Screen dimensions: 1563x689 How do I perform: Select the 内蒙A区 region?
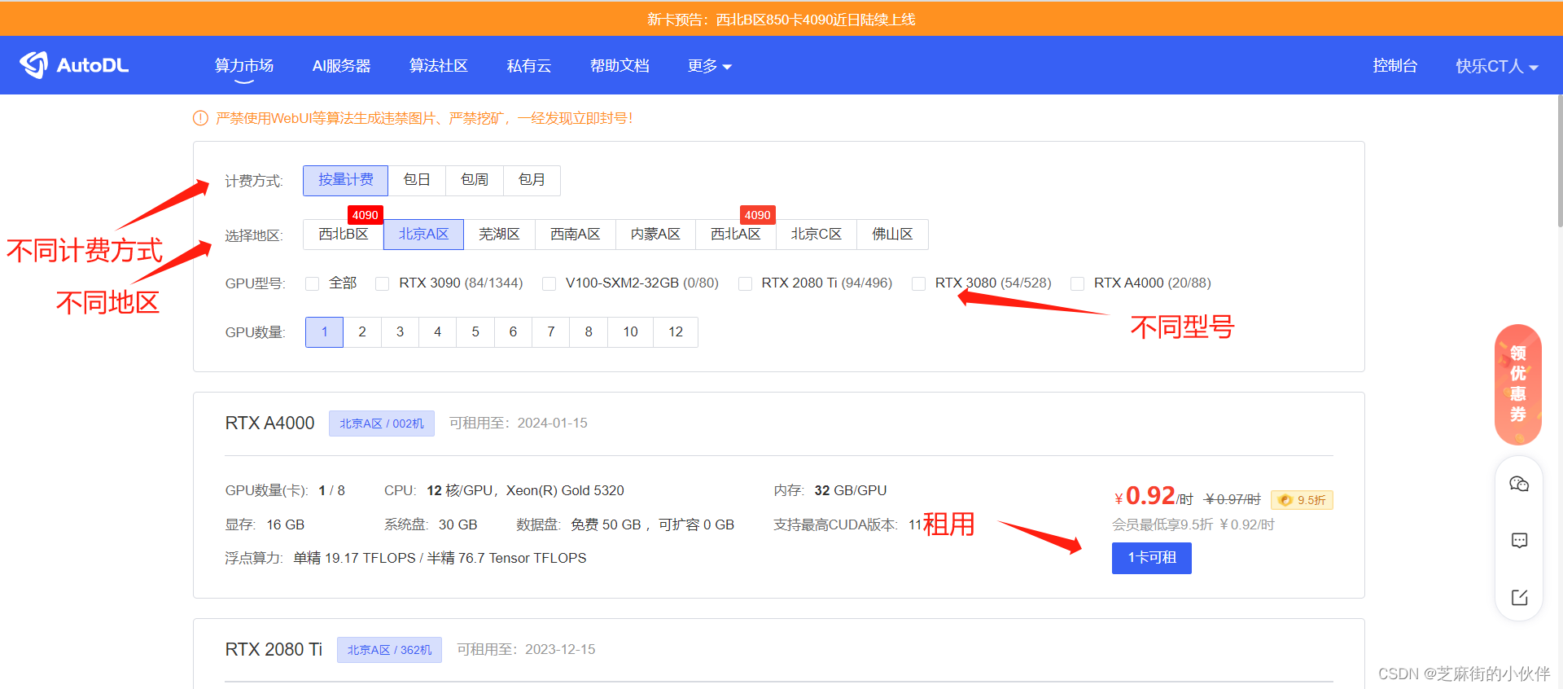tap(655, 235)
